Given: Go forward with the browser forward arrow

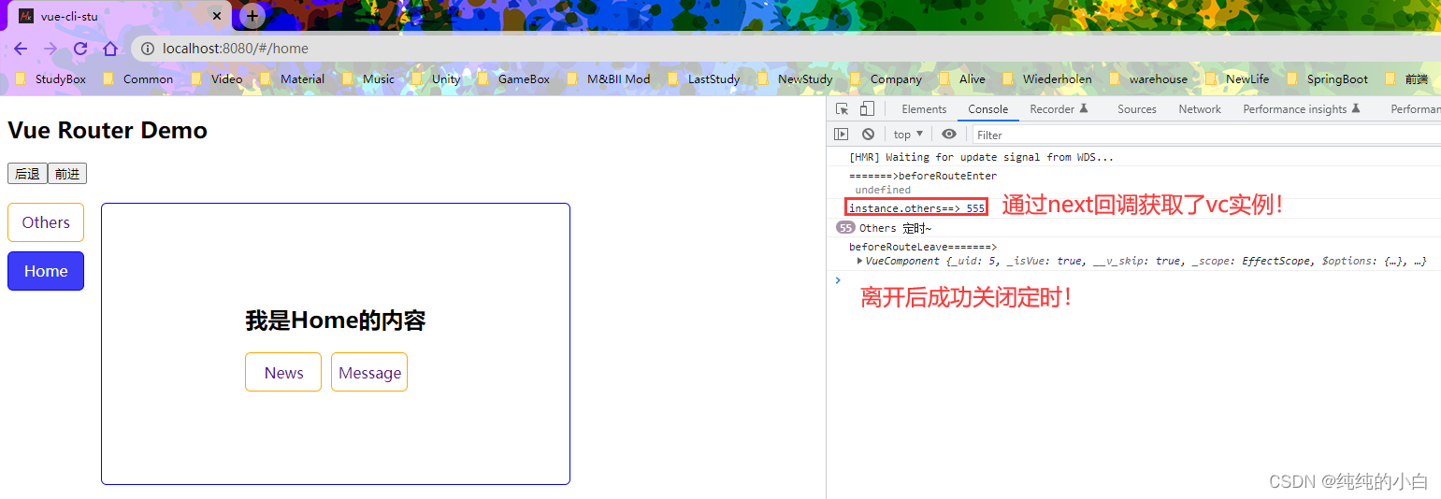Looking at the screenshot, I should [50, 49].
